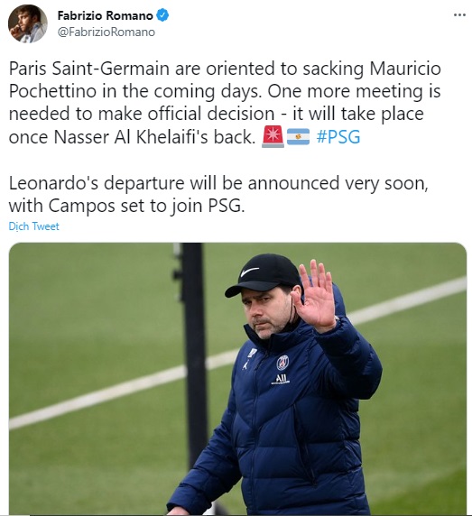Click the Jordan logo on the jacket
This screenshot has height=516, width=472.
[x=245, y=364]
